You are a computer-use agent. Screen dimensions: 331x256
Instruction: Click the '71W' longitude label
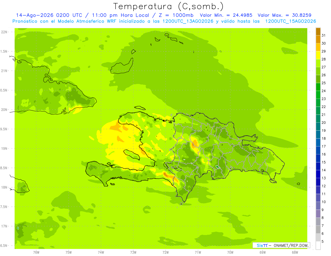tap(198, 252)
